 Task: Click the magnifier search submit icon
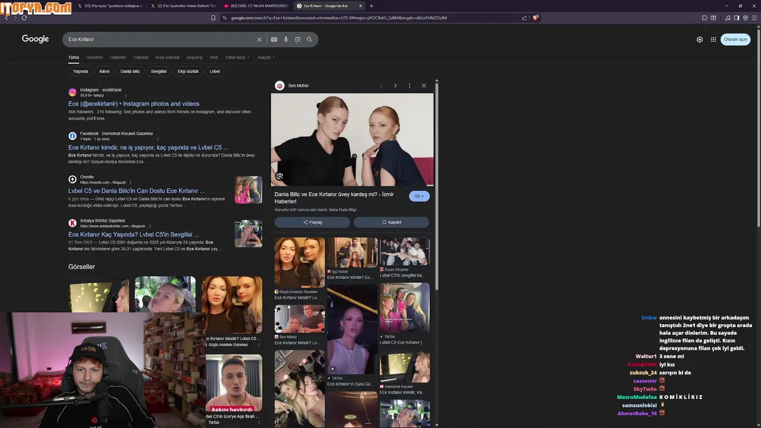pos(310,39)
